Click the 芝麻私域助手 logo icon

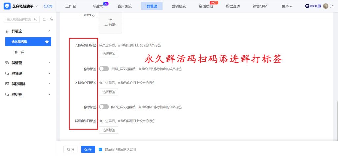click(x=7, y=6)
